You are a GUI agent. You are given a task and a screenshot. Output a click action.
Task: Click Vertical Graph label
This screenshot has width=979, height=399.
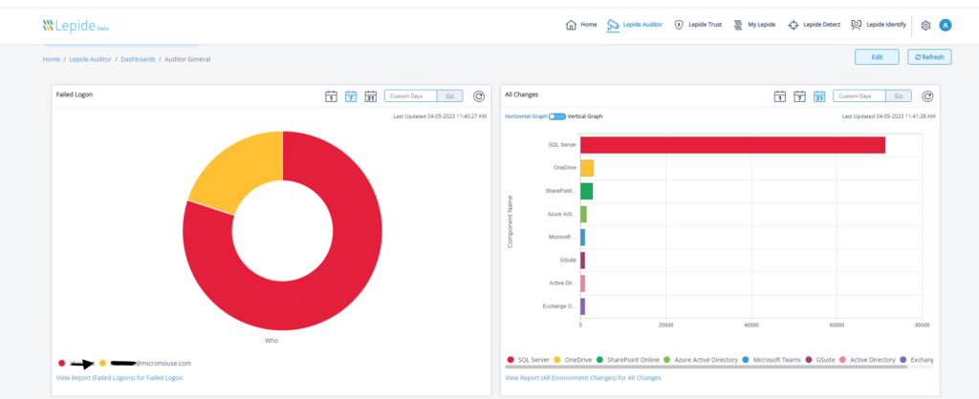pyautogui.click(x=585, y=116)
